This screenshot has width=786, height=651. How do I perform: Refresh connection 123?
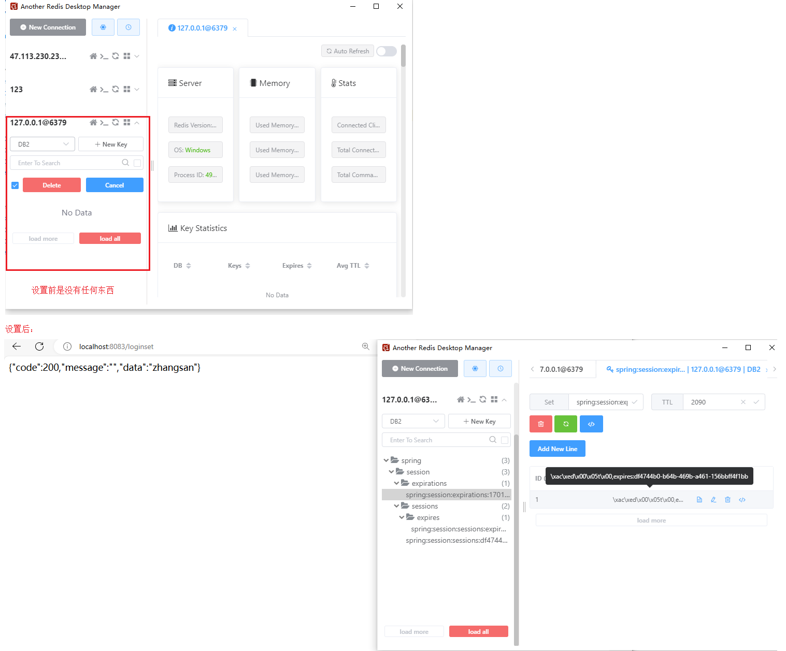click(116, 90)
